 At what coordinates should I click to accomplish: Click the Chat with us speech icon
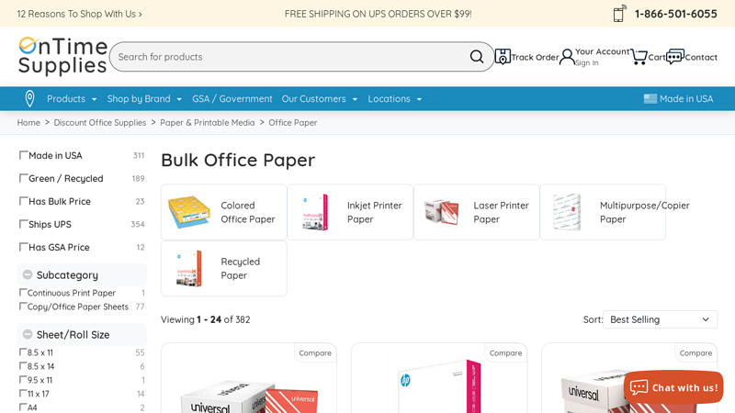coord(639,387)
